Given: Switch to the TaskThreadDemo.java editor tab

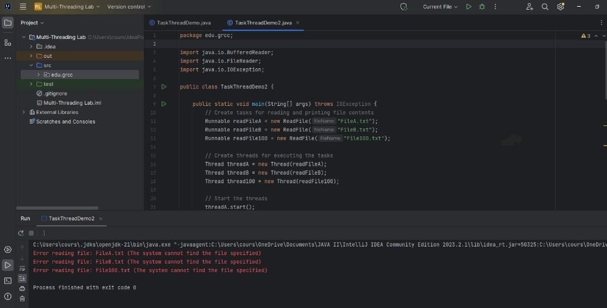Looking at the screenshot, I should click(183, 23).
